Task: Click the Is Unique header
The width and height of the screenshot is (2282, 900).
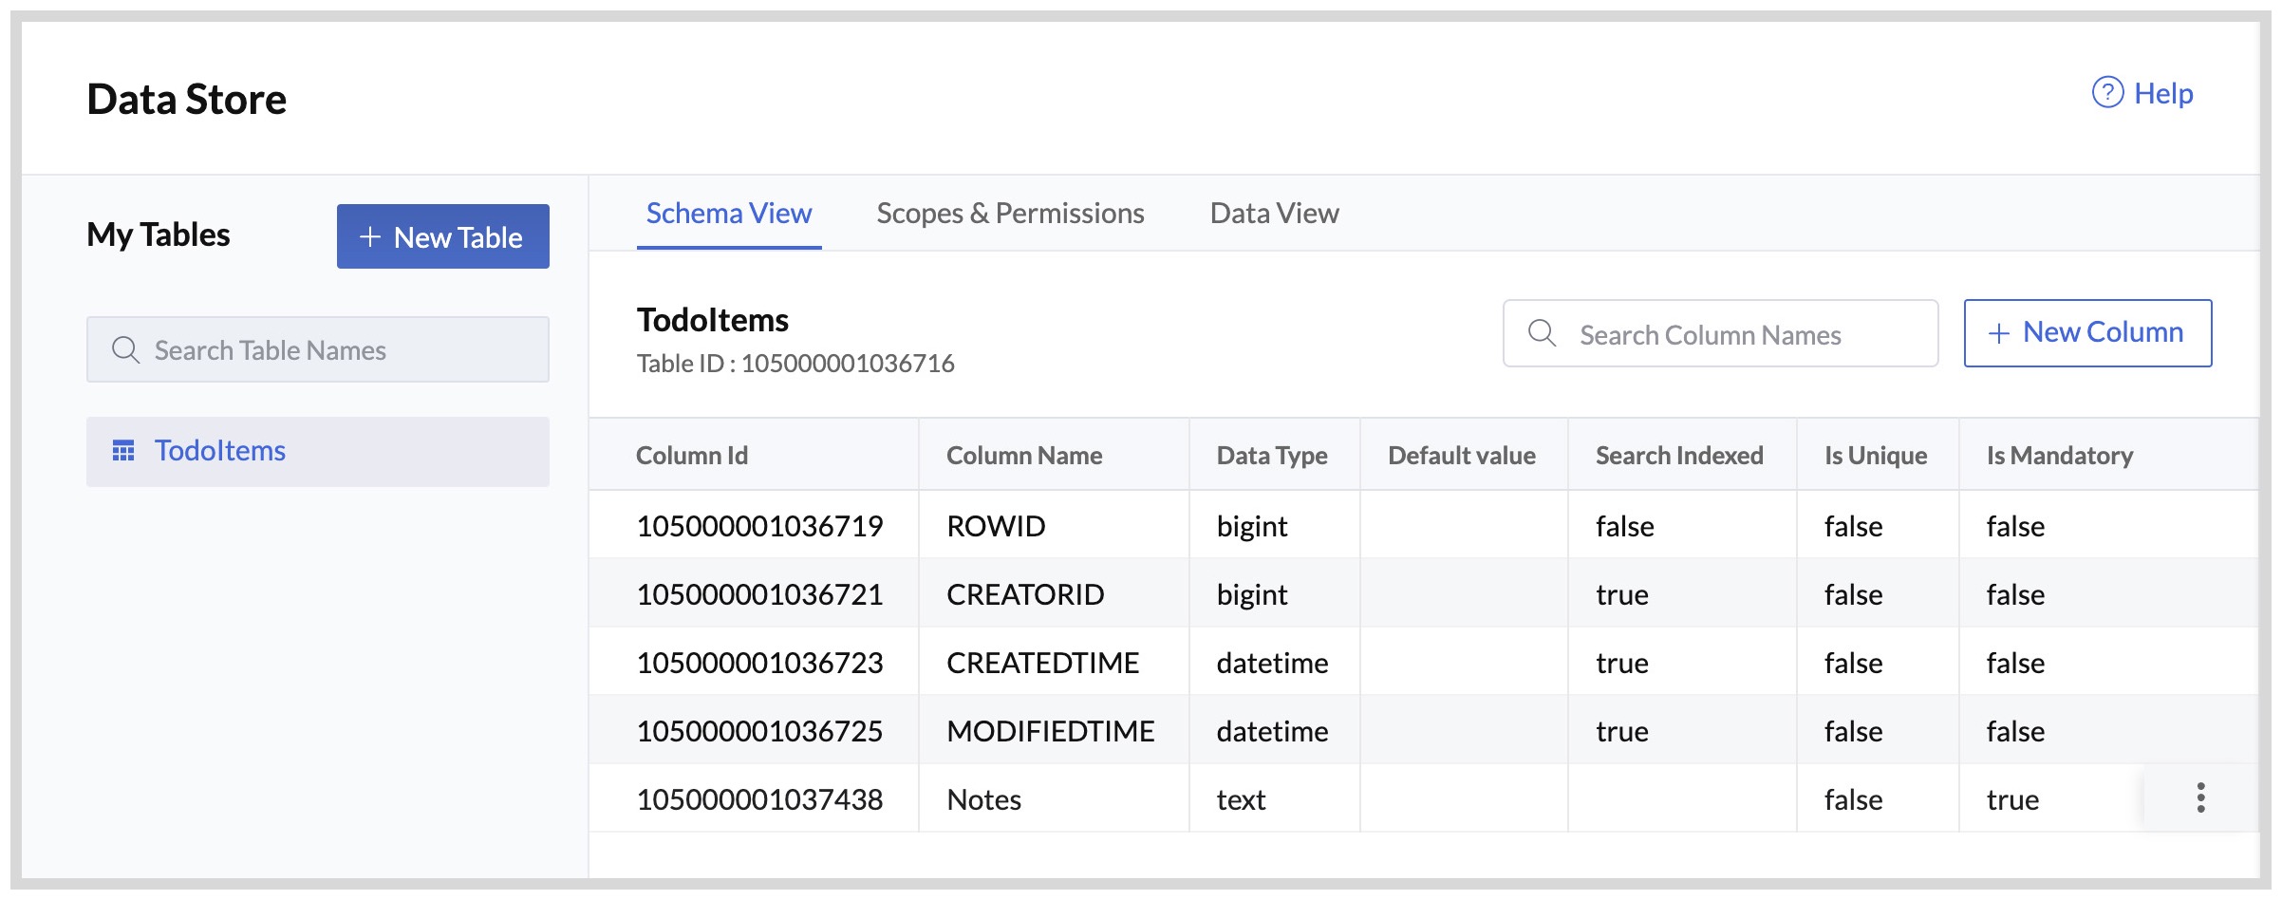Action: [1876, 456]
